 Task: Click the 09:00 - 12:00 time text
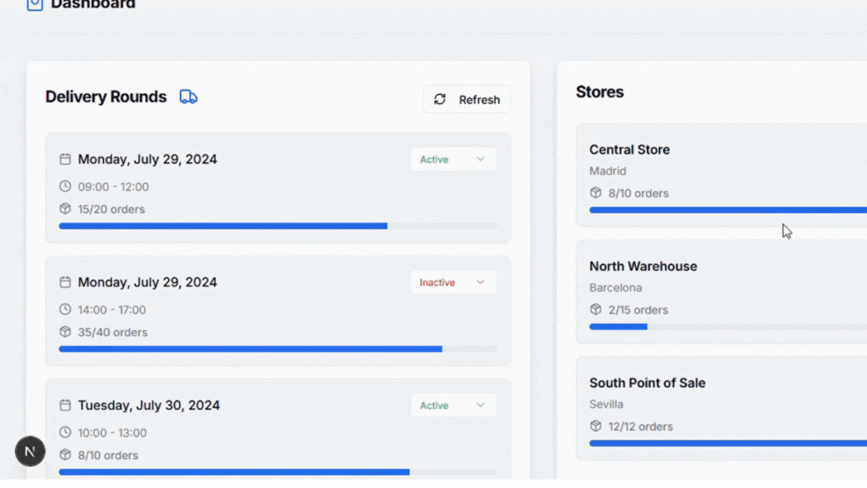(114, 187)
